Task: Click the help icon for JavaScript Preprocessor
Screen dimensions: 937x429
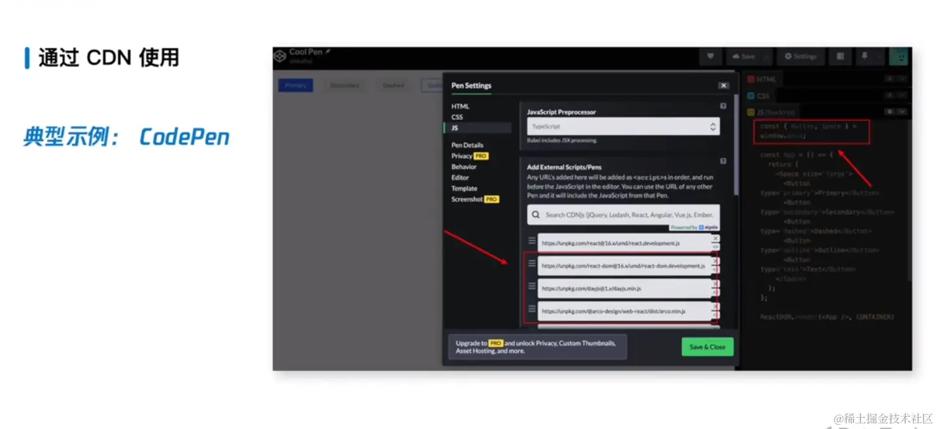Action: (722, 106)
